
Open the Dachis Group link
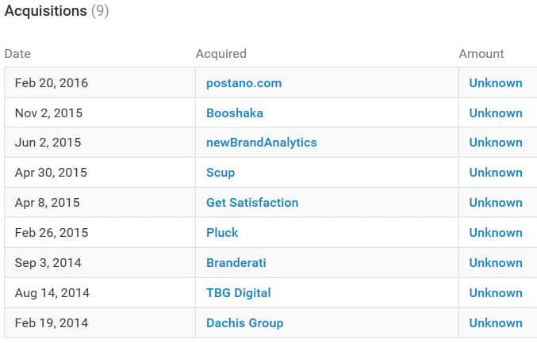point(244,323)
